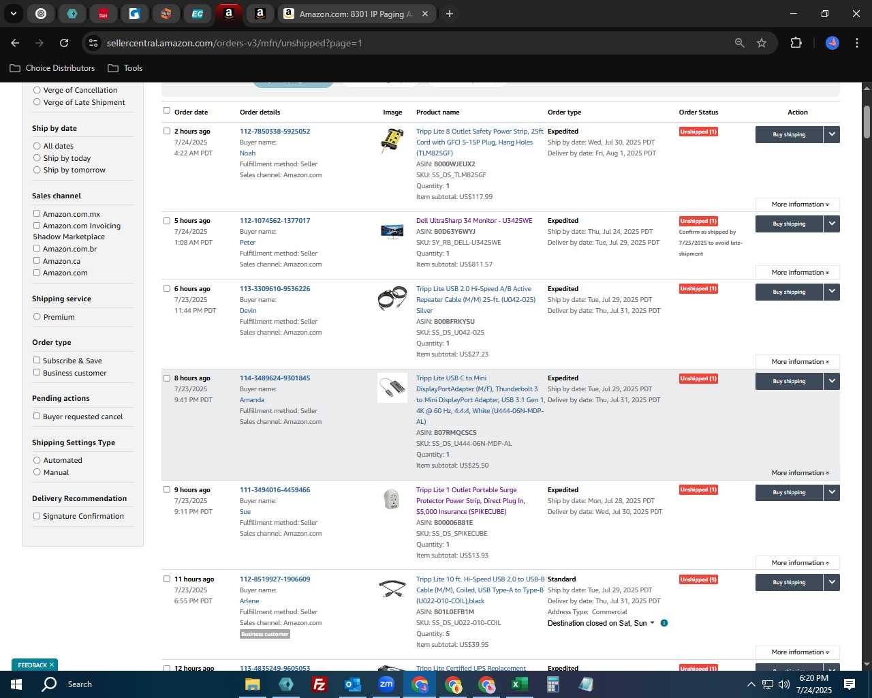Open FileZilla from the taskbar
The width and height of the screenshot is (872, 698).
320,684
